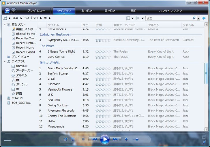Image resolution: width=210 pixels, height=147 pixels.
Task: Open search options dropdown arrow
Action: (198, 18)
